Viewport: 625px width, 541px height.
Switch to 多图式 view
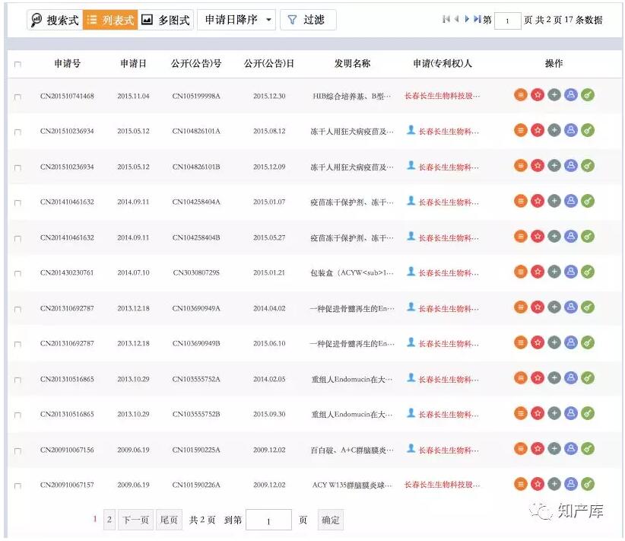click(166, 20)
